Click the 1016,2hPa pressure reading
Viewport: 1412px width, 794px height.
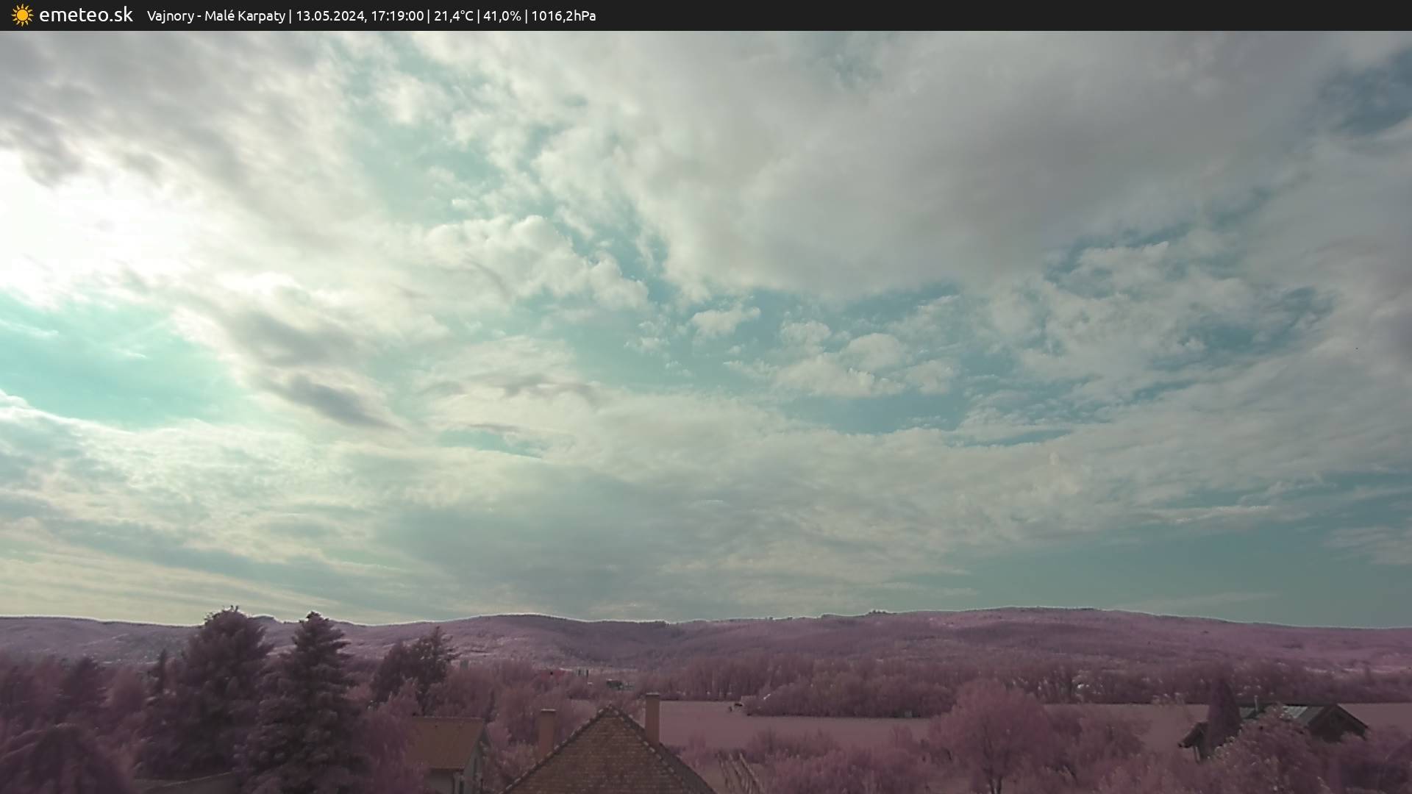563,15
